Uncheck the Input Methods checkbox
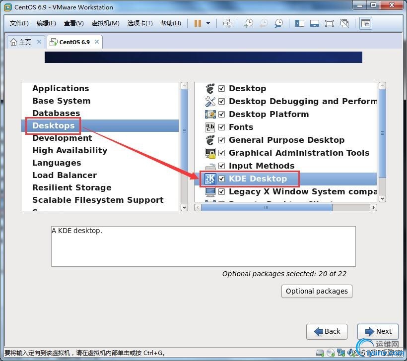This screenshot has width=407, height=361. pyautogui.click(x=221, y=166)
